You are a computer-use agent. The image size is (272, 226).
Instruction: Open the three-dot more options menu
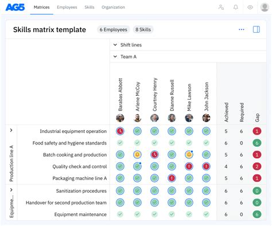(242, 29)
